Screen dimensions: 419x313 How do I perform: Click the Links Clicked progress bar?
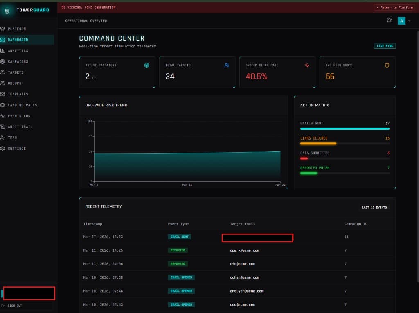(x=345, y=144)
